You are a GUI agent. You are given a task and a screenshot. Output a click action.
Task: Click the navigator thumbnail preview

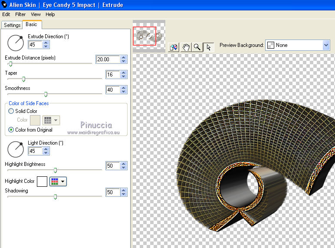point(149,36)
